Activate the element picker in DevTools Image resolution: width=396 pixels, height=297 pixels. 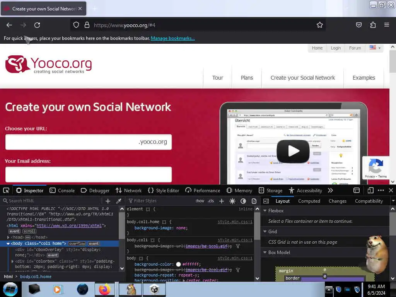6,190
